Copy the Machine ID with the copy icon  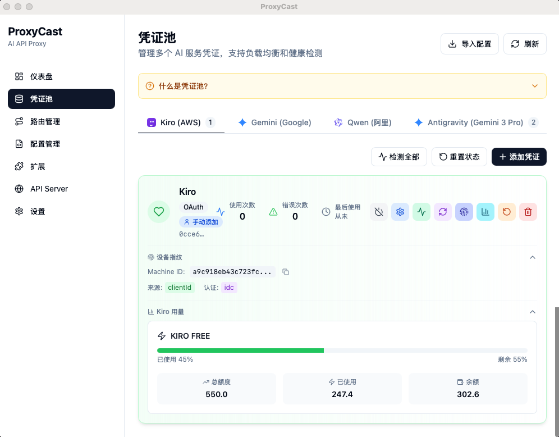[x=286, y=272]
